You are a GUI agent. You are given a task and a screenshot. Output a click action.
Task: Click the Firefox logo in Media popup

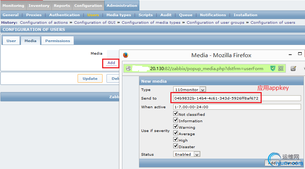coord(126,55)
